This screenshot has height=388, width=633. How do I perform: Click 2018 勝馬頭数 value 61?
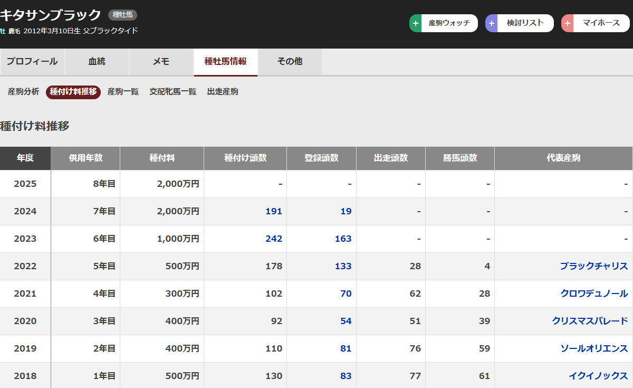(484, 376)
